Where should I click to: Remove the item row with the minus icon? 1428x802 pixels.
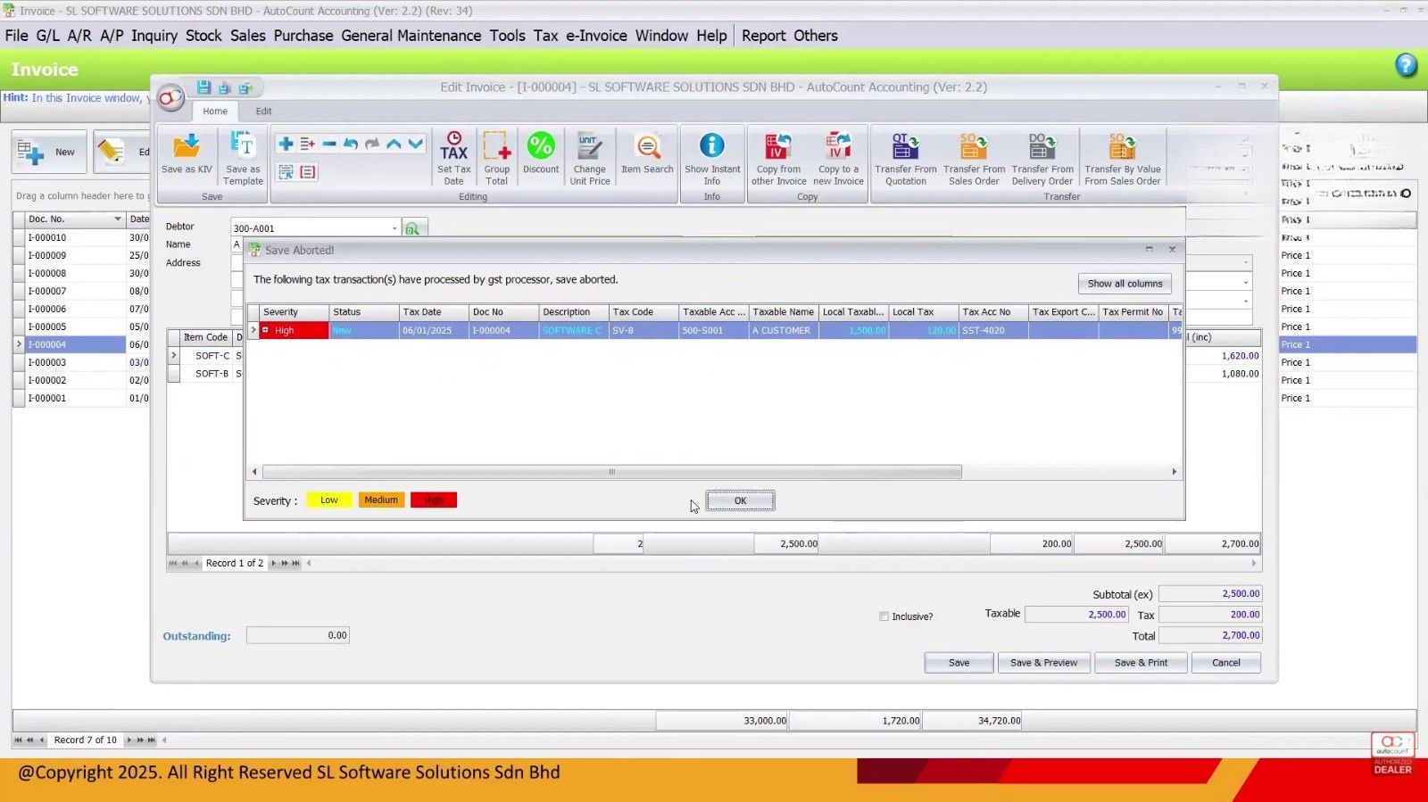click(x=329, y=144)
